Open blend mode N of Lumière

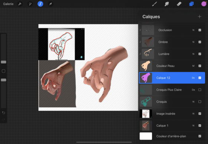(x=194, y=54)
